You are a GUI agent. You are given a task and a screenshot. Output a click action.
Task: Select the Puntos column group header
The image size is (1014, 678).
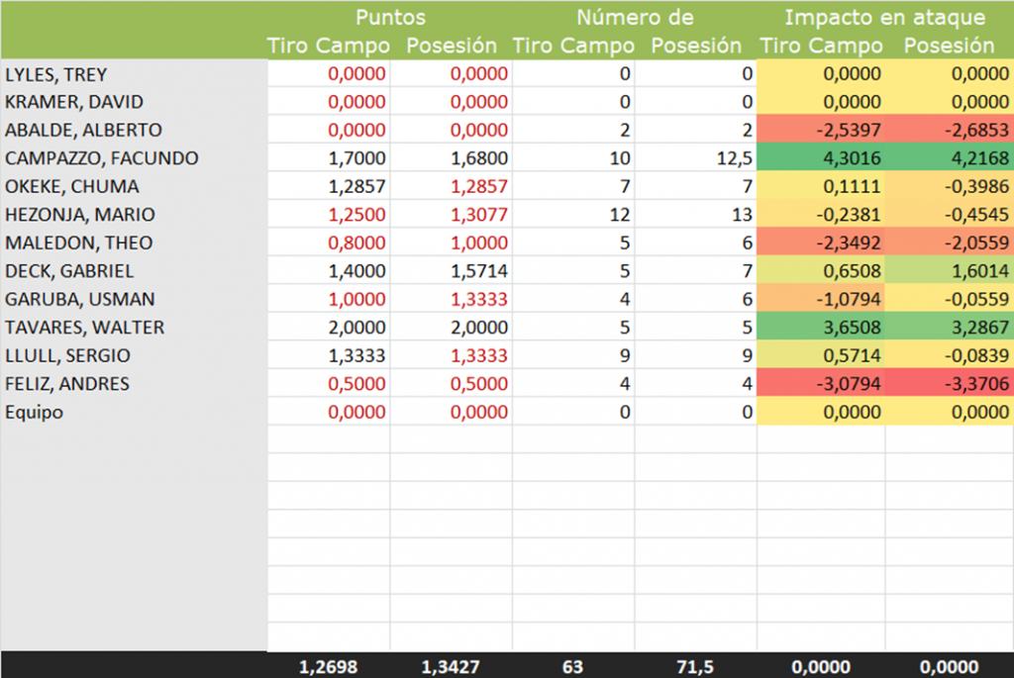point(393,17)
